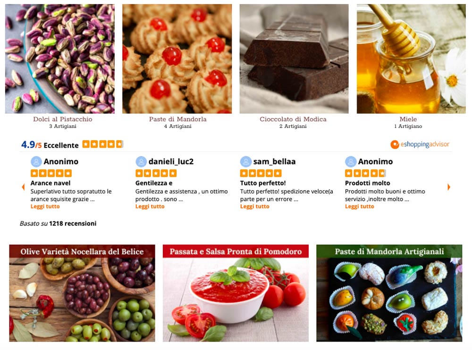Click the avatar icon of sam_bellaa
The height and width of the screenshot is (350, 472).
(x=245, y=162)
